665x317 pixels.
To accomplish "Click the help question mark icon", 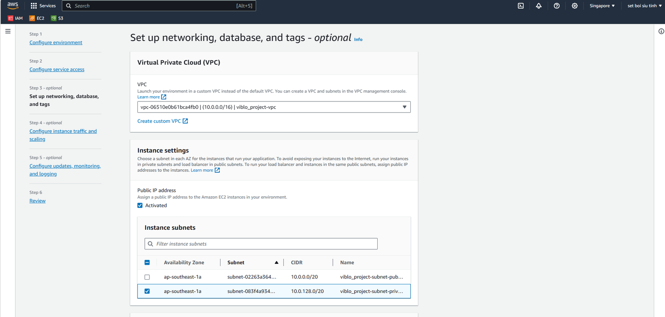I will click(x=557, y=6).
